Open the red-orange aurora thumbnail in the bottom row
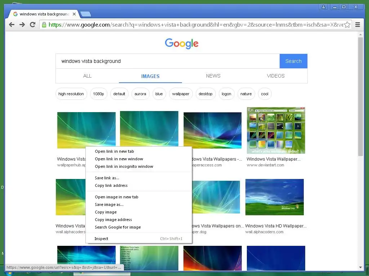The width and height of the screenshot is (369, 276). click(x=213, y=258)
